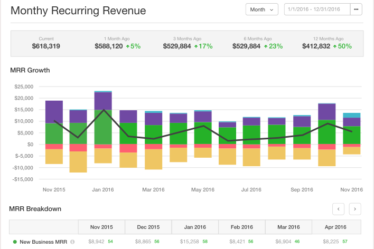374x249 pixels.
Task: Click the Apr 2016 column header
Action: point(336,227)
